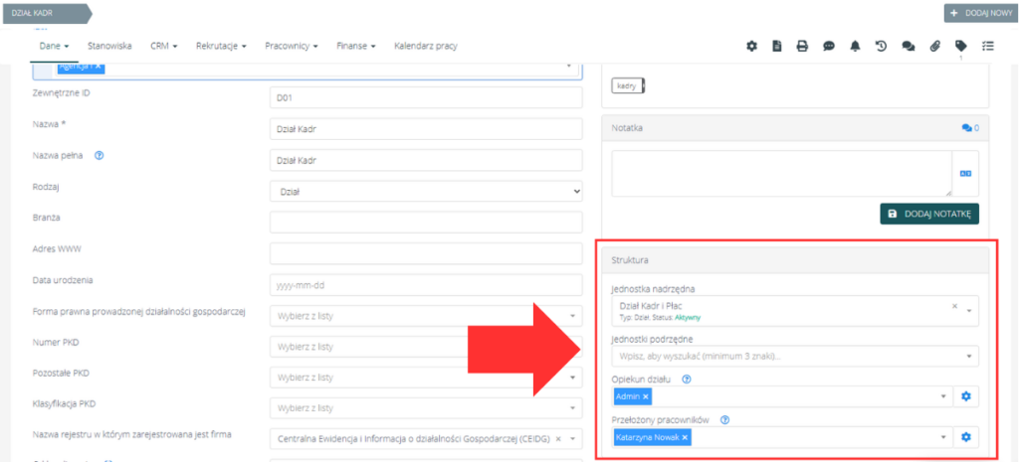Click help icon next to Nazwa pełna
The height and width of the screenshot is (462, 1019).
click(x=99, y=156)
